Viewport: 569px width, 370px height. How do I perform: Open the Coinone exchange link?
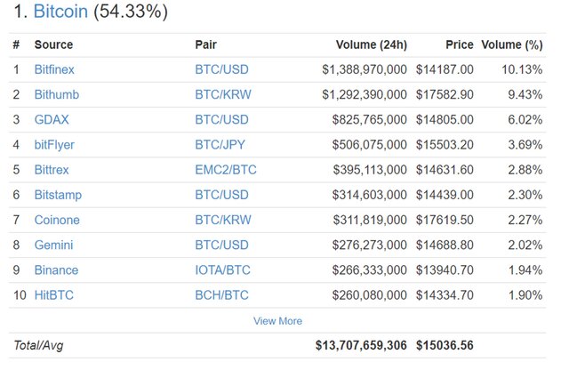pyautogui.click(x=57, y=220)
